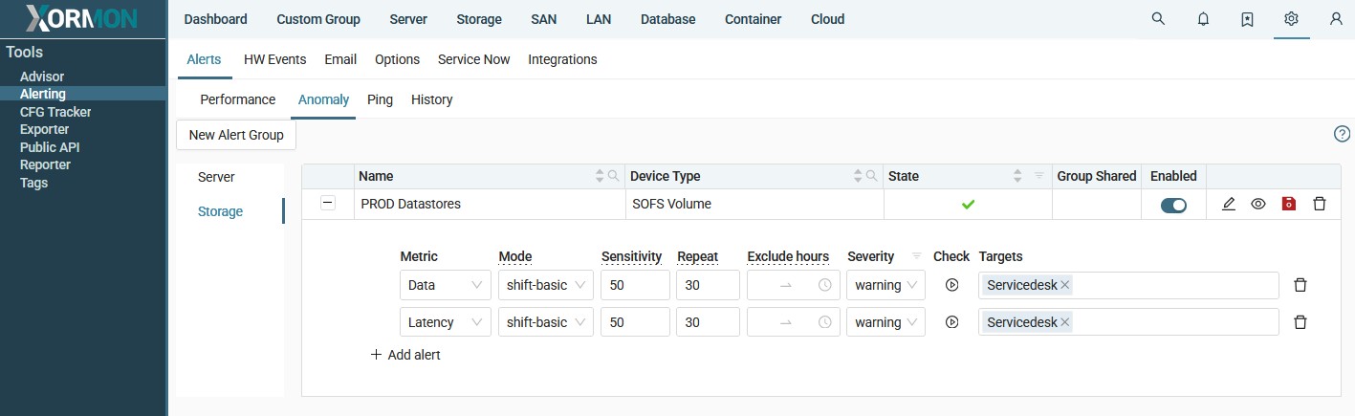
Task: Open the user profile icon
Action: (x=1336, y=19)
